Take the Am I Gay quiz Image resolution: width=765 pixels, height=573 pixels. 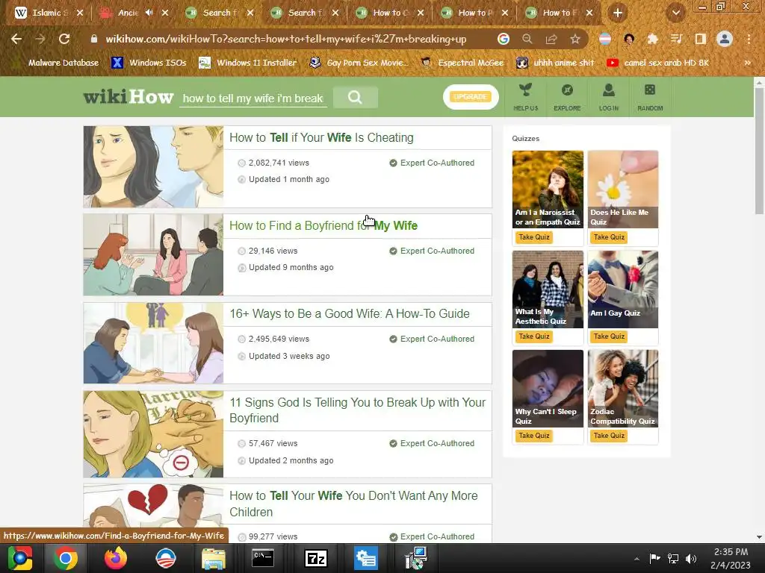point(609,336)
